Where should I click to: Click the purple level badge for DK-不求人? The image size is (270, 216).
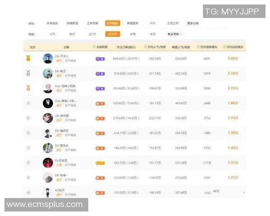100,58
